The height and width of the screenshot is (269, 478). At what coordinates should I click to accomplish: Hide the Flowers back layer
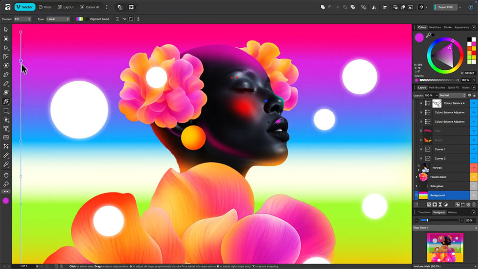tap(474, 177)
